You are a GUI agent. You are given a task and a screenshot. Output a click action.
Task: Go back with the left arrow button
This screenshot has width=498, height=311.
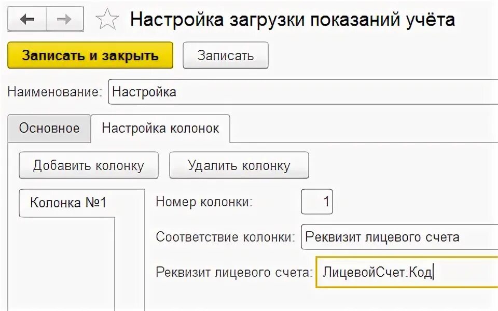click(x=27, y=19)
